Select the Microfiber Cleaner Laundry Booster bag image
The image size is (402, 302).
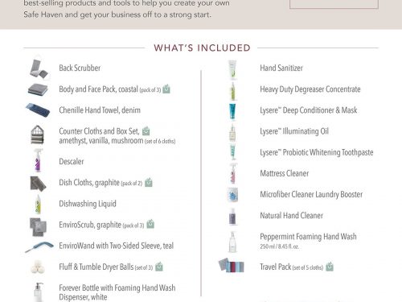(x=232, y=195)
